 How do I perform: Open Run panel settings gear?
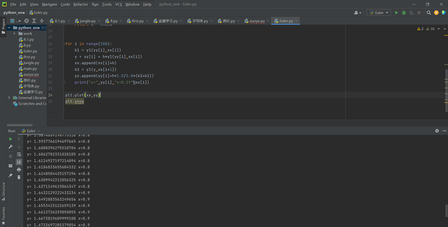pos(437,131)
